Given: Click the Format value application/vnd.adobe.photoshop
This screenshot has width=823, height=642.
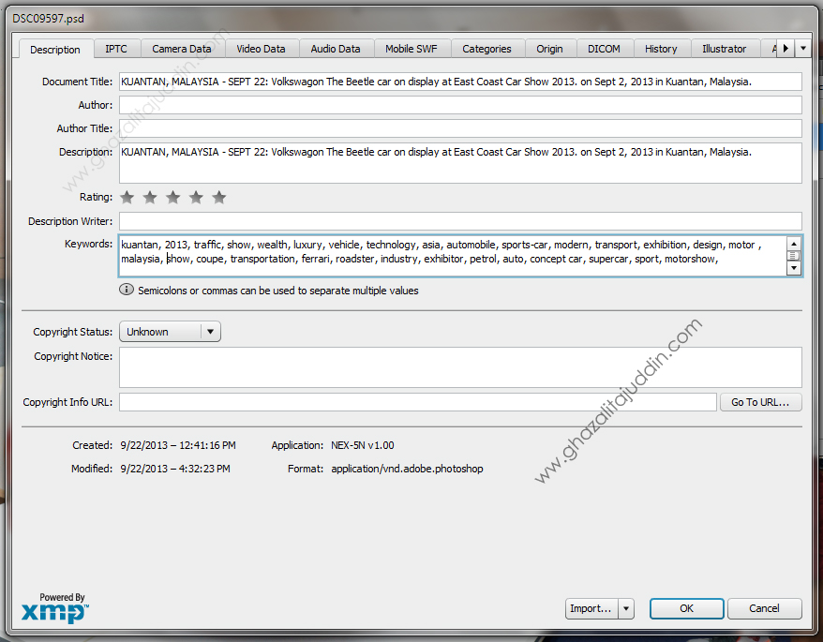Looking at the screenshot, I should (x=408, y=469).
